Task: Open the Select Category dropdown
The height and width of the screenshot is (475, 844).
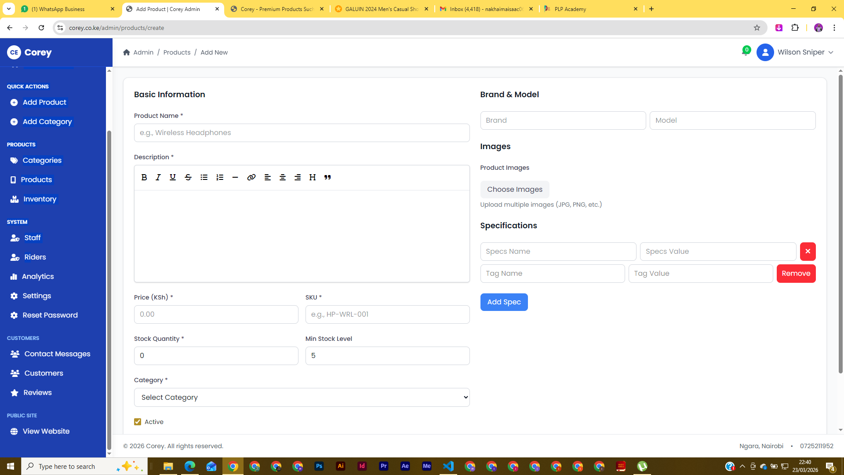Action: coord(302,397)
